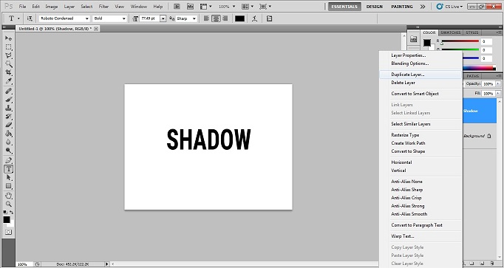Image resolution: width=504 pixels, height=268 pixels.
Task: Switch to the Painting workspace
Action: coord(402,7)
